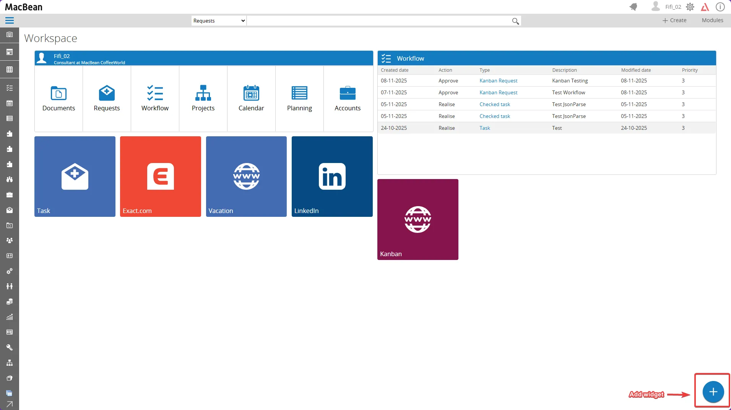Open the Kanban tile
Image resolution: width=731 pixels, height=410 pixels.
coord(417,220)
